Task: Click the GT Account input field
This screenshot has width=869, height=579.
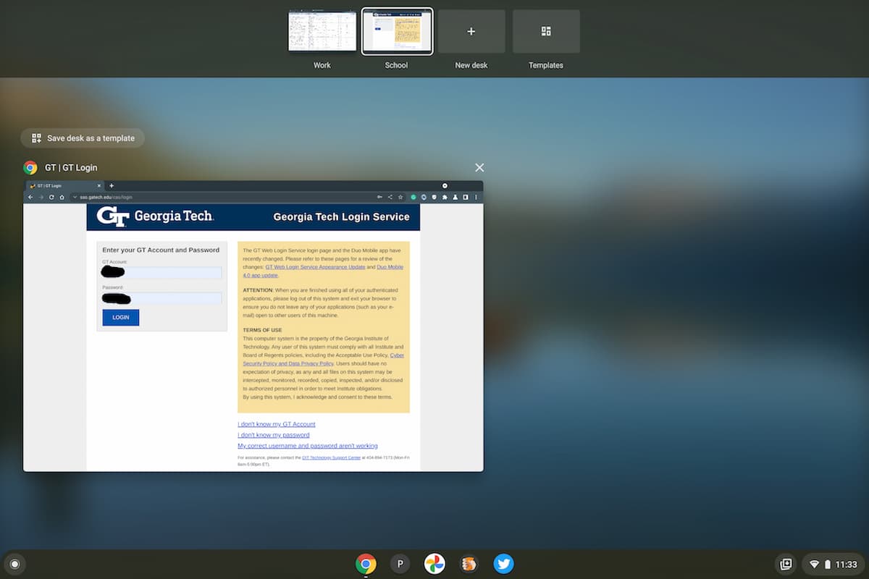Action: pos(161,273)
